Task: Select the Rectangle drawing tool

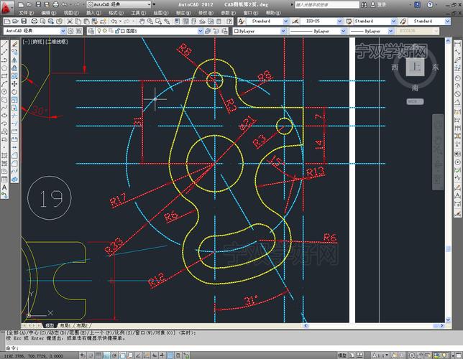Action: click(x=5, y=75)
